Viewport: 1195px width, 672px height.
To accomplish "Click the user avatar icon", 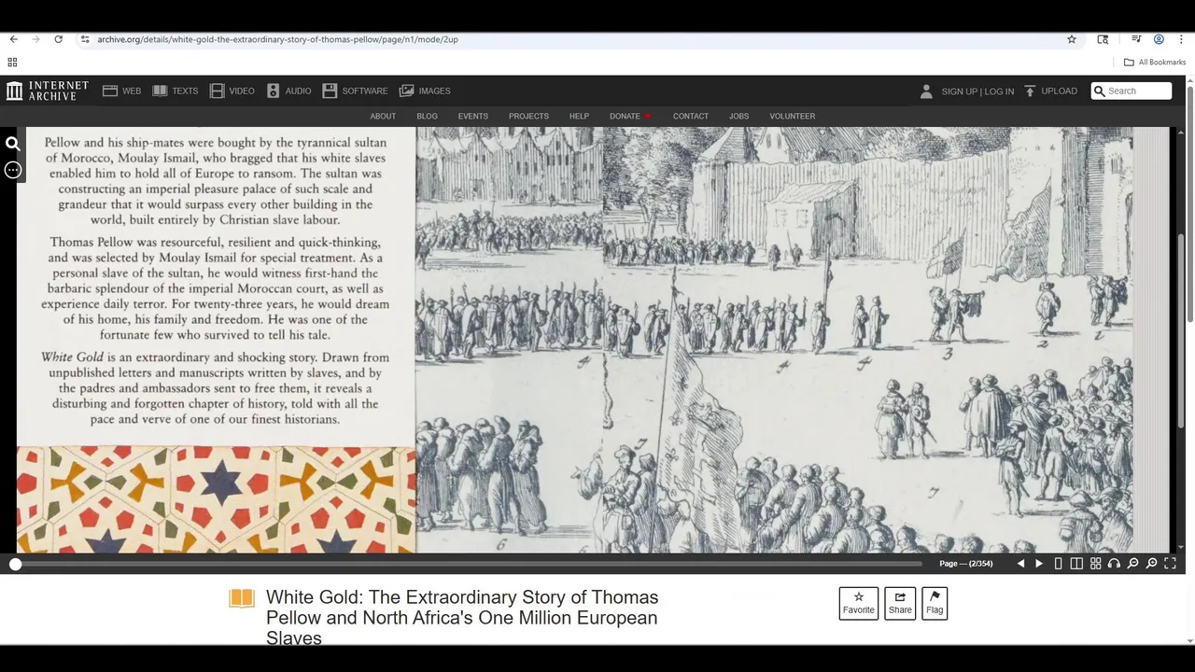I will coord(926,91).
